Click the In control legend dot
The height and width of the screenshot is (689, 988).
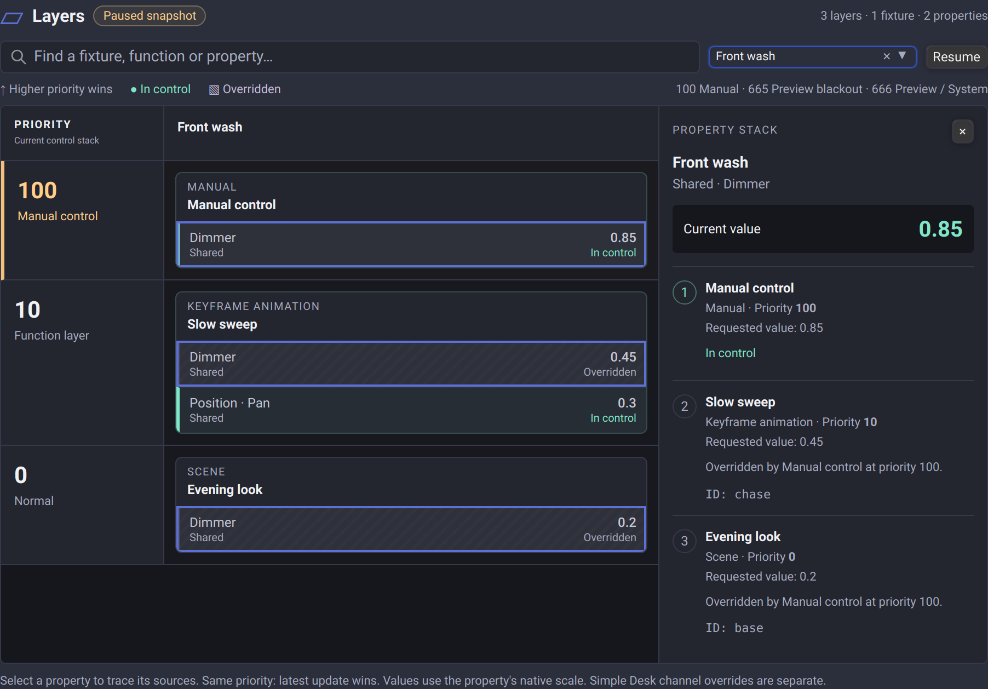(134, 90)
